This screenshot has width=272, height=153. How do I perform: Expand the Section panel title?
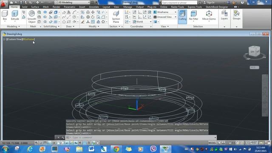pyautogui.click(x=115, y=26)
